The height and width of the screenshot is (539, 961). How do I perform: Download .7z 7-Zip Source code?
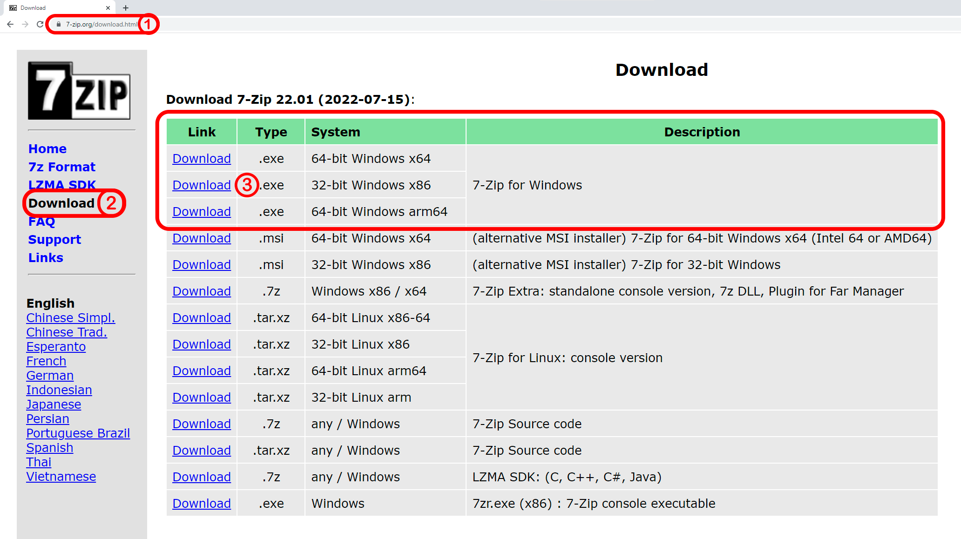pos(202,424)
